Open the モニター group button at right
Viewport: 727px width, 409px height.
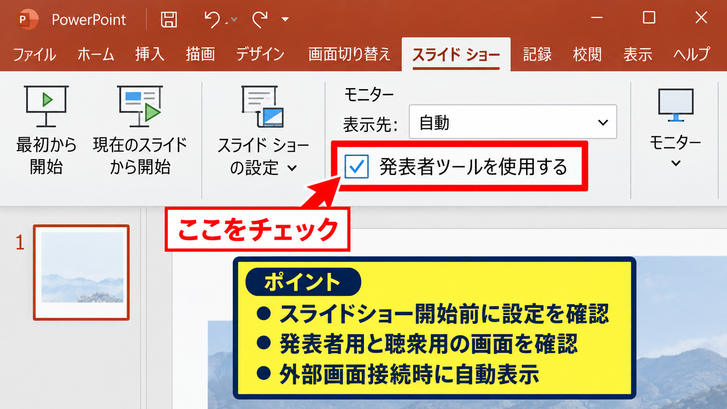coord(675,128)
